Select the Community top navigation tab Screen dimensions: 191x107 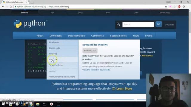pyautogui.click(x=164, y=12)
